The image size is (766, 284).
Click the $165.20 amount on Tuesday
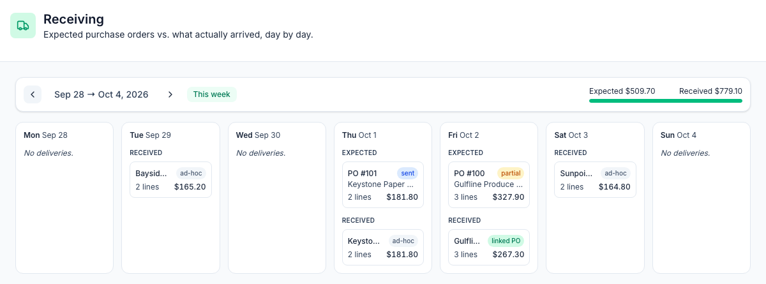tap(190, 187)
